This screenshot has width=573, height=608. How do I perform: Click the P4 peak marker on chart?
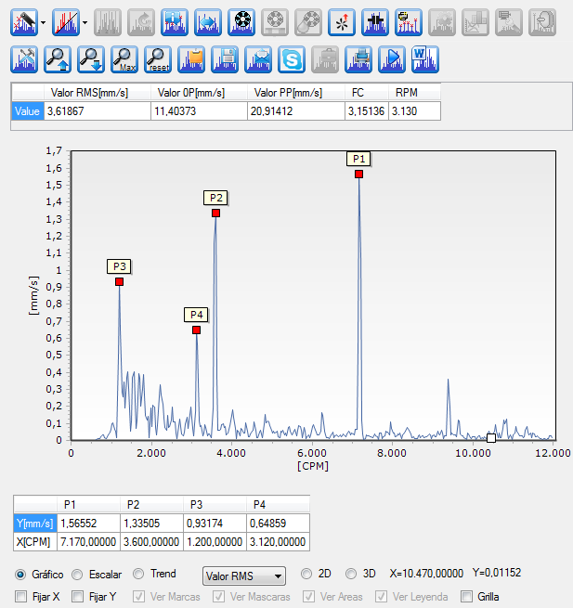(x=196, y=330)
